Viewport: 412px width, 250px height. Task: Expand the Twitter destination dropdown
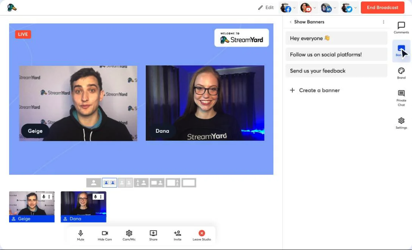[355, 8]
